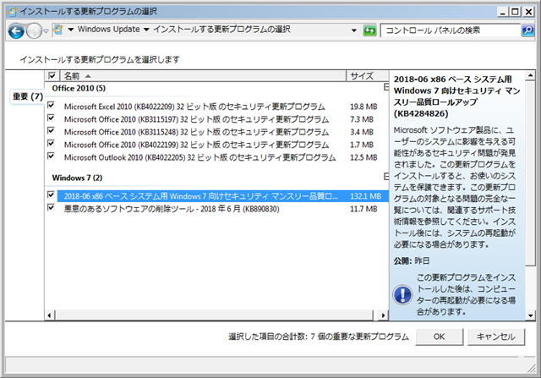Viewport: 541px width, 378px height.
Task: Focus the コントロール パネルの検索 search box
Action: point(450,30)
